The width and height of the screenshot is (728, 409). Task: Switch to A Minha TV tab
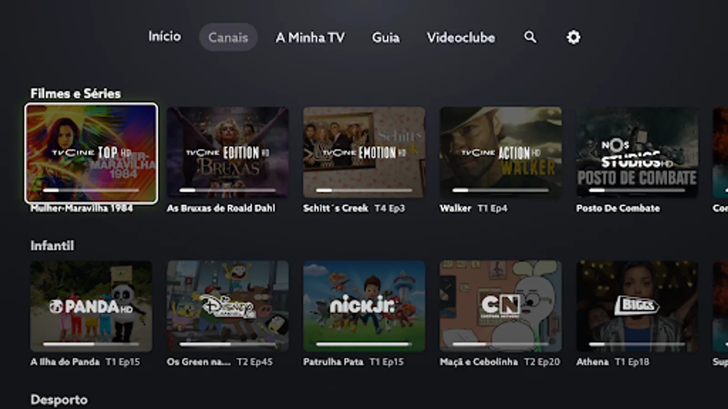click(x=310, y=37)
